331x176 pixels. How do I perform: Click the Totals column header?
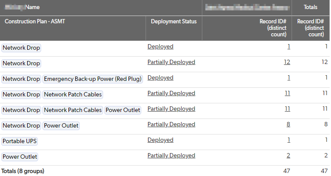pyautogui.click(x=310, y=7)
